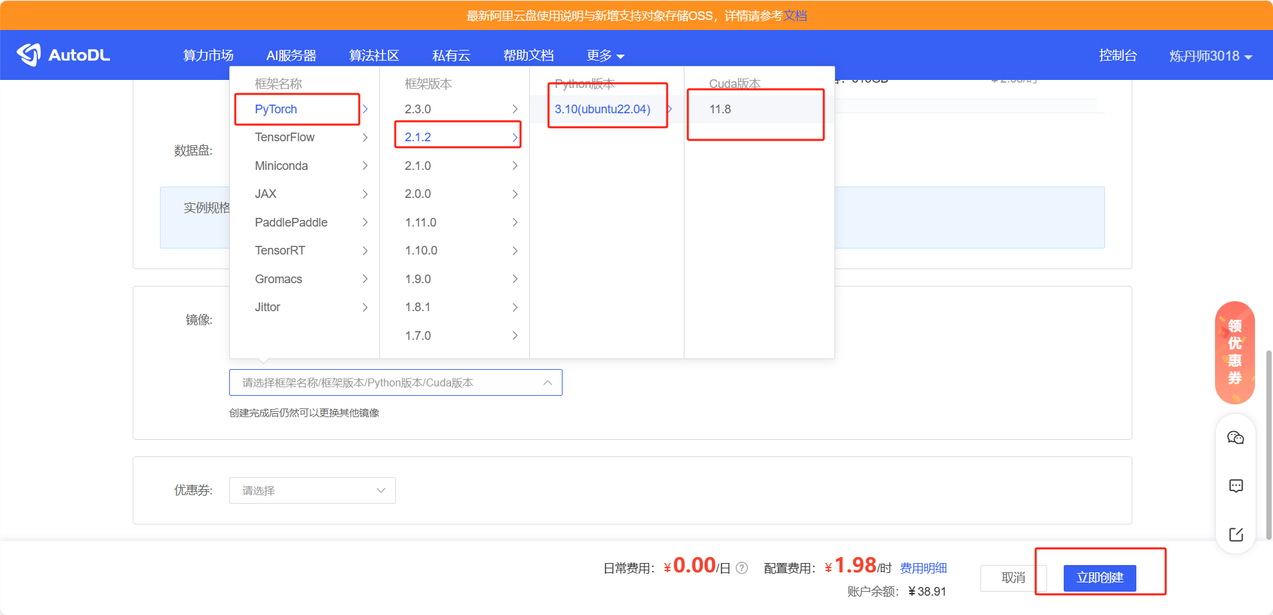The width and height of the screenshot is (1273, 615).
Task: Choose framework version 1.10.0
Action: coord(421,251)
